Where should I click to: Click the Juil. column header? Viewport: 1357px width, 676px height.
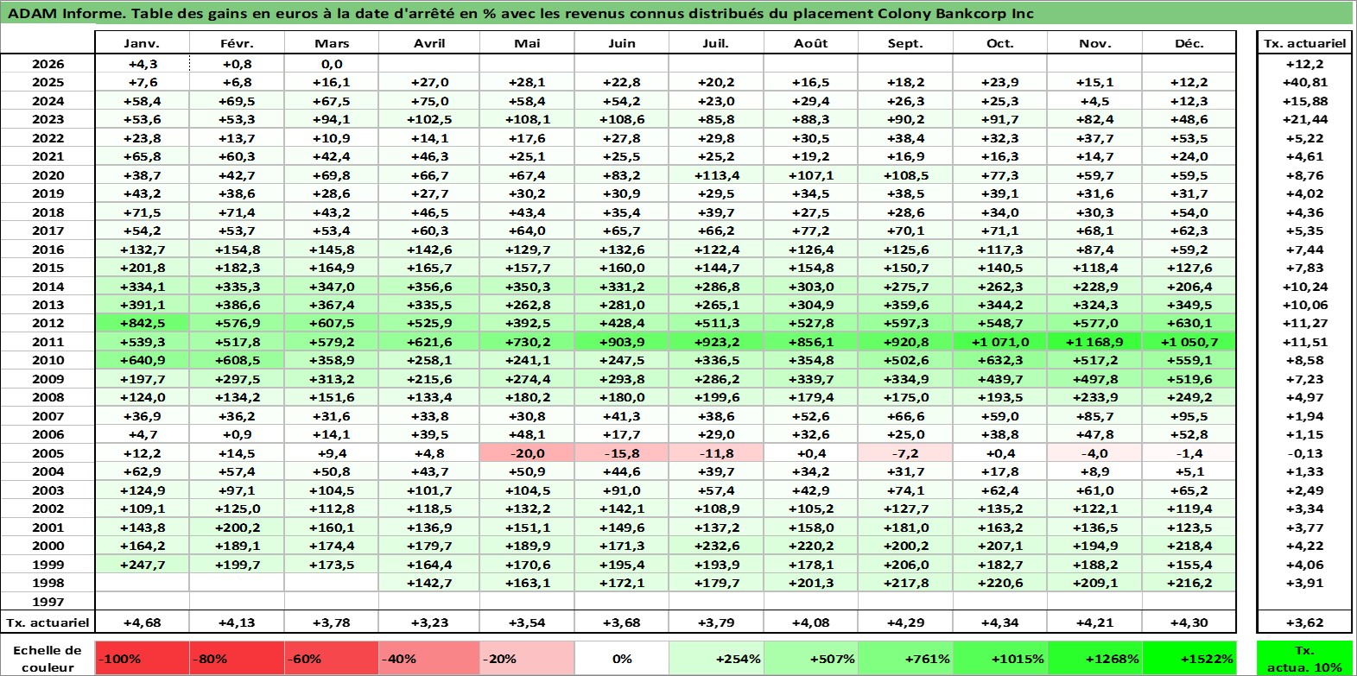[716, 43]
